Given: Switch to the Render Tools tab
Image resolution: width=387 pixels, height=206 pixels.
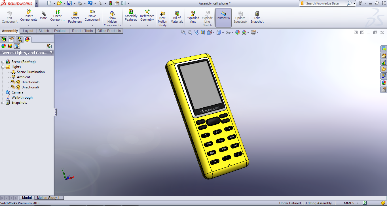Looking at the screenshot, I should (82, 31).
